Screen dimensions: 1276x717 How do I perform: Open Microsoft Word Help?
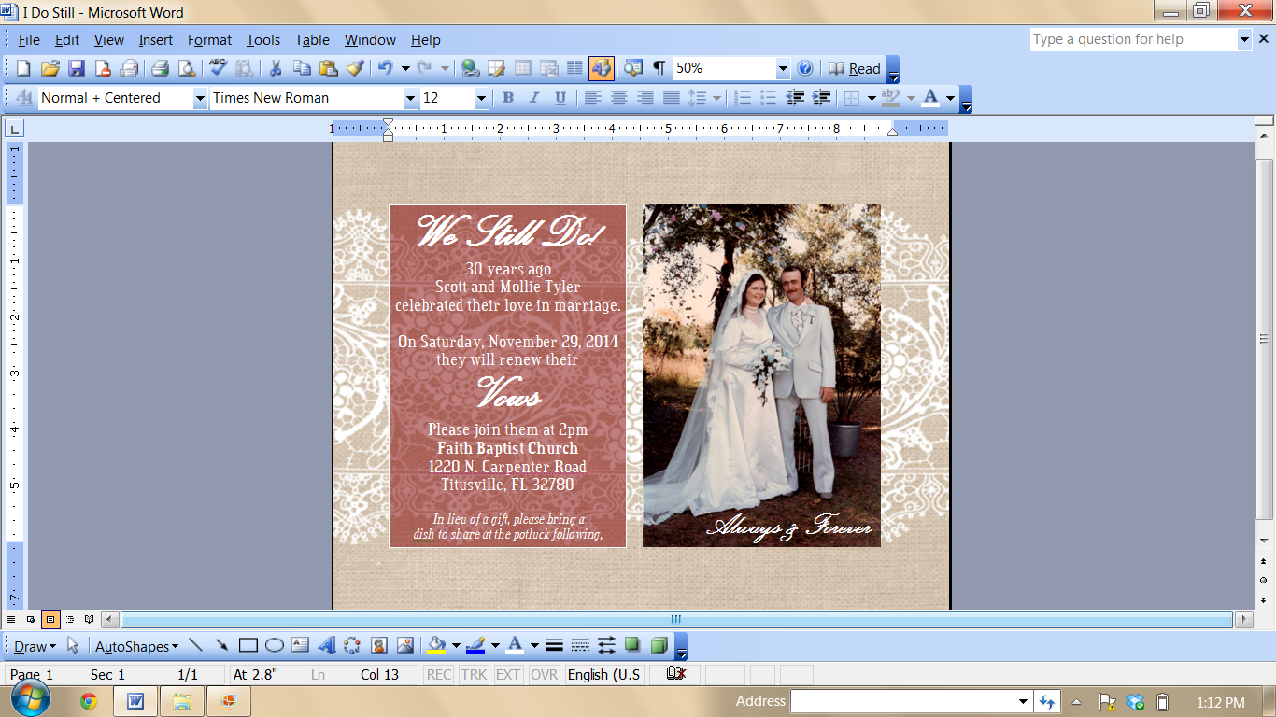click(804, 68)
